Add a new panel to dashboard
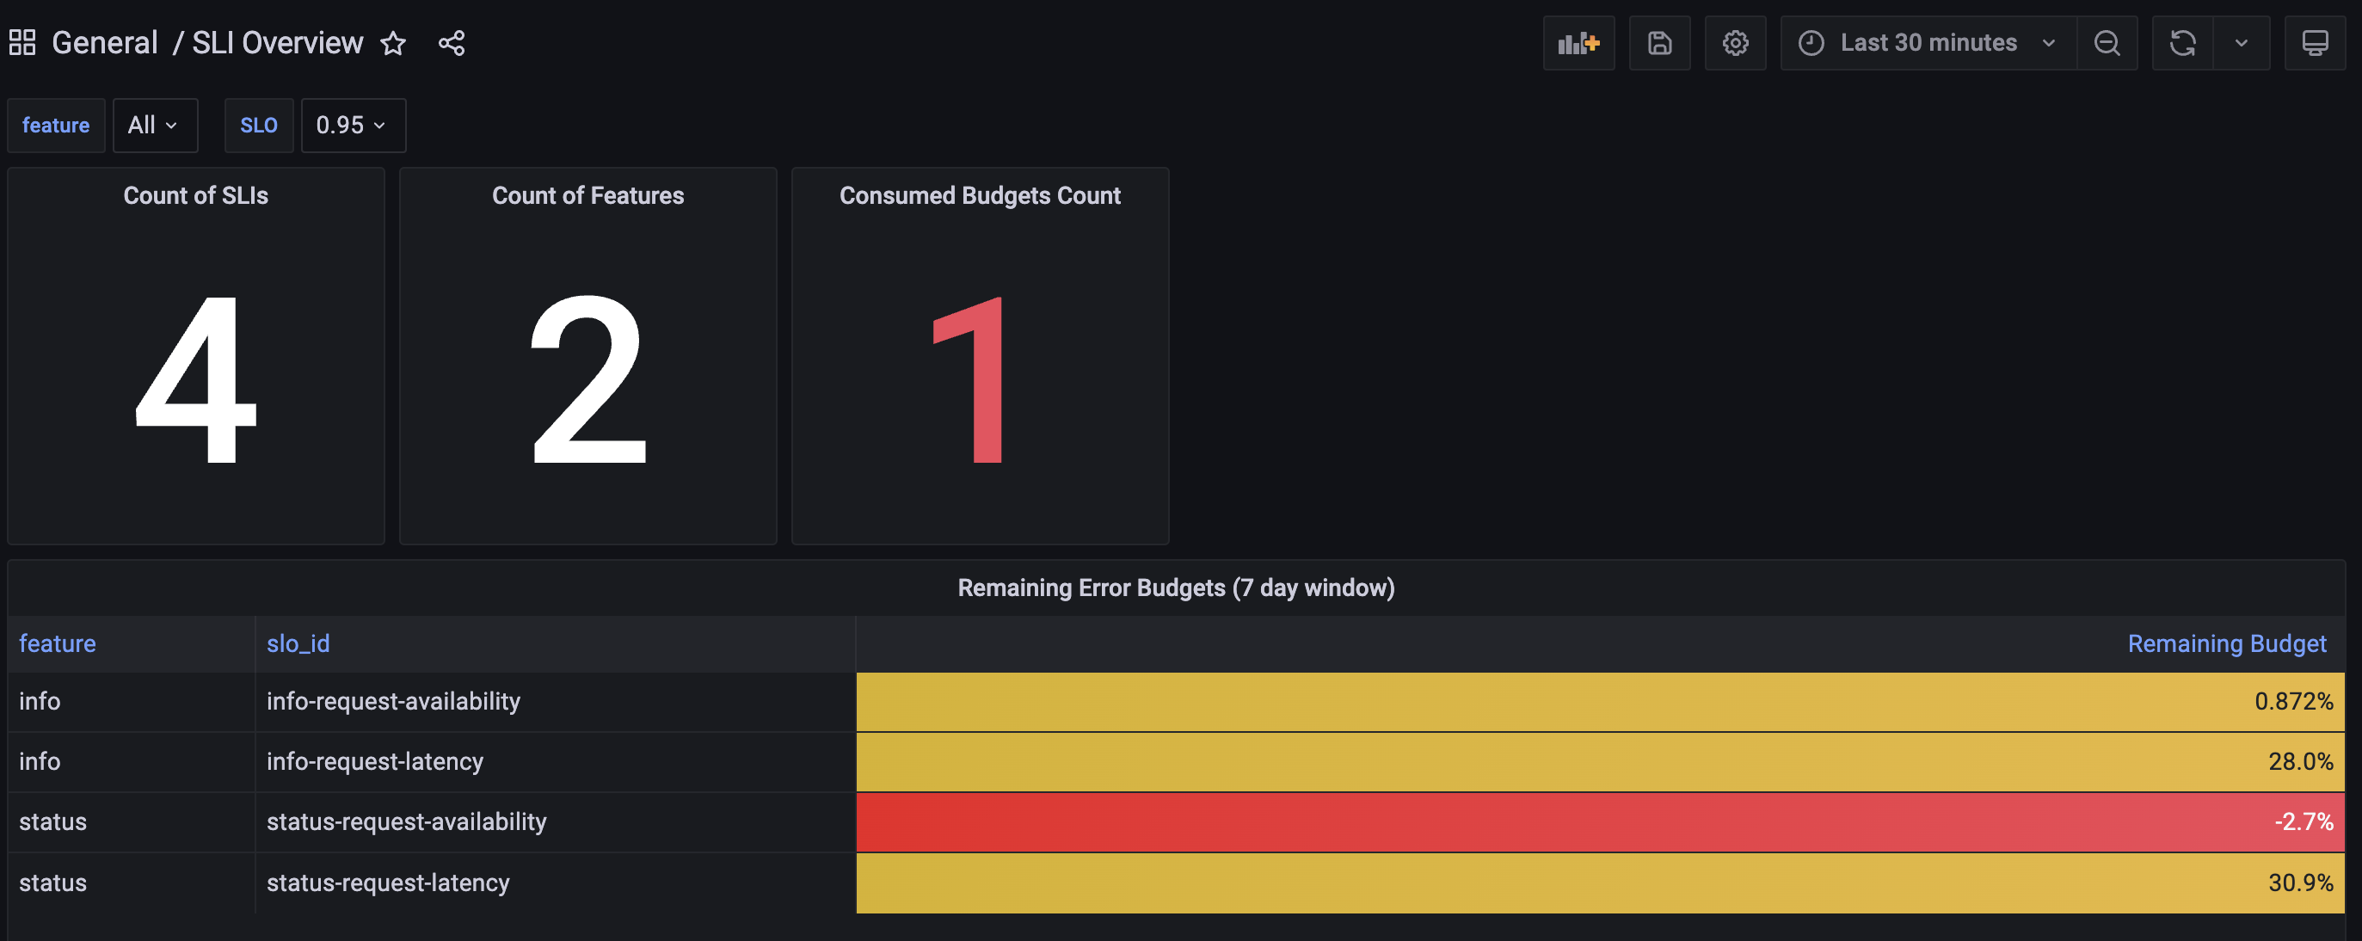2362x941 pixels. tap(1578, 43)
